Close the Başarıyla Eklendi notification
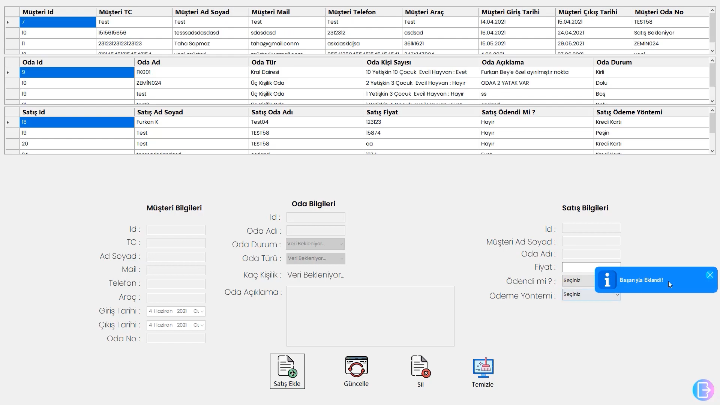This screenshot has height=405, width=720. 710,273
